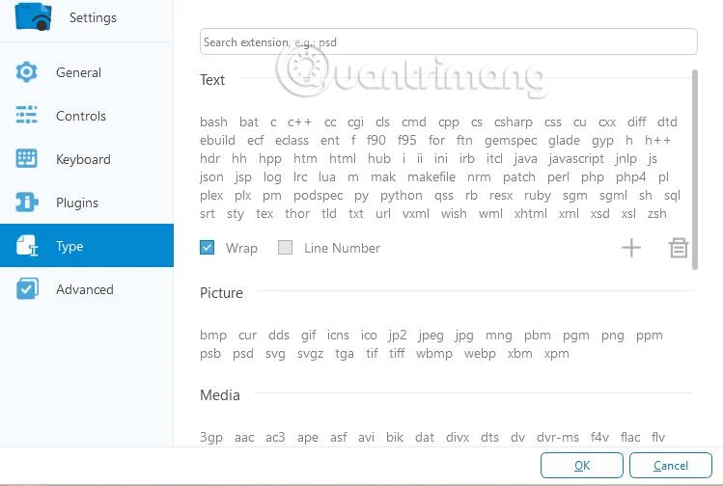Click the Type file icon
This screenshot has width=723, height=486.
pos(27,246)
